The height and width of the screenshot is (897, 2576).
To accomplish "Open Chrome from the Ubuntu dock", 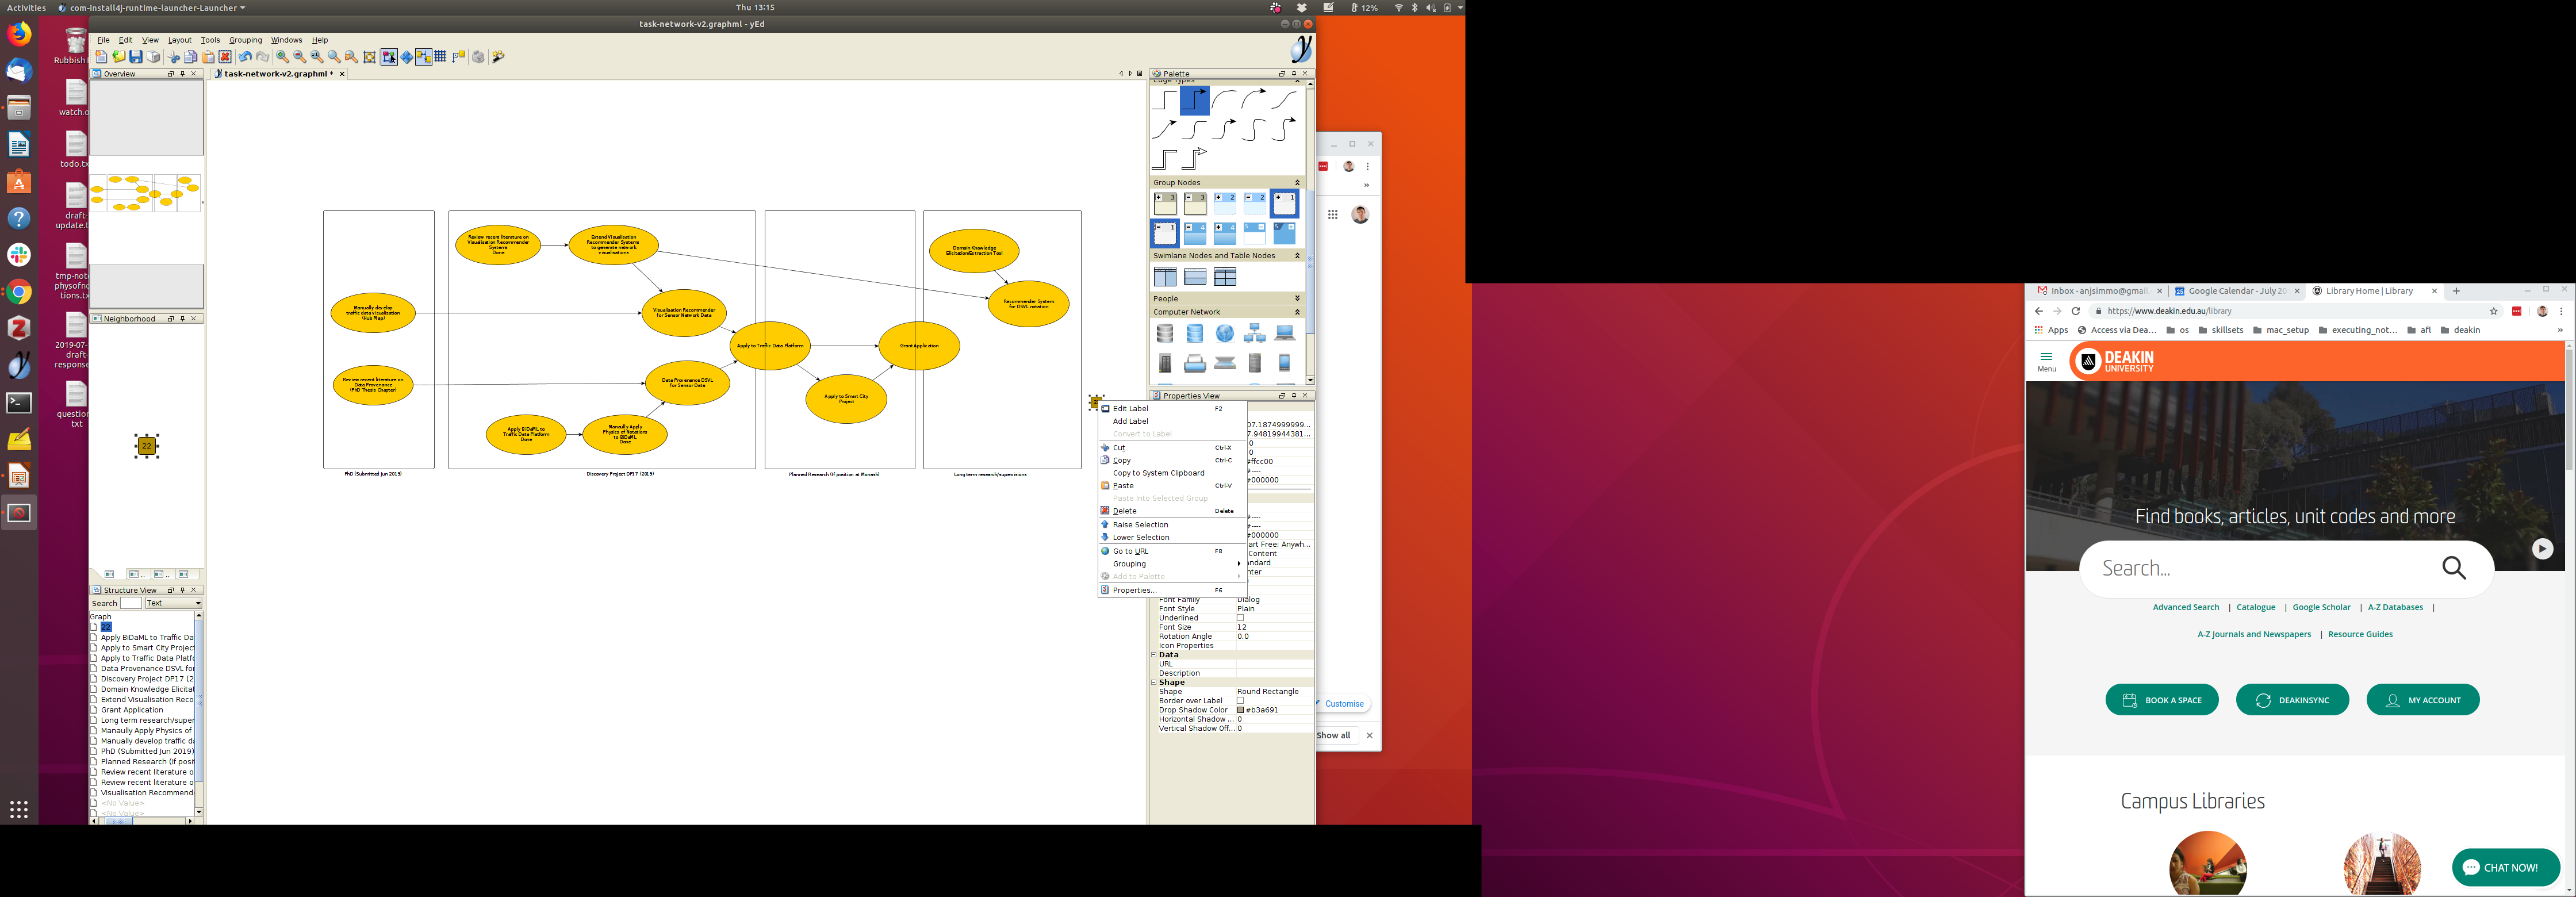I will tap(19, 292).
